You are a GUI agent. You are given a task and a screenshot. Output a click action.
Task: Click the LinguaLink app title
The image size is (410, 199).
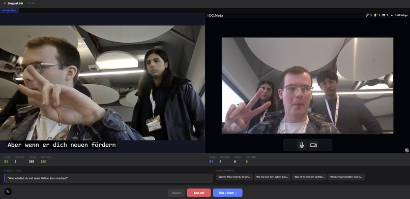(x=16, y=3)
